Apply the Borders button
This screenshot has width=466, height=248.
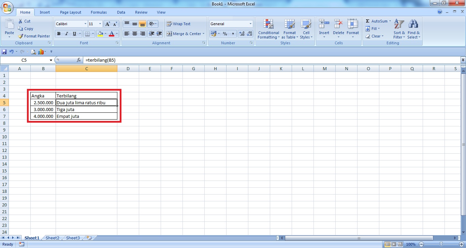click(87, 34)
